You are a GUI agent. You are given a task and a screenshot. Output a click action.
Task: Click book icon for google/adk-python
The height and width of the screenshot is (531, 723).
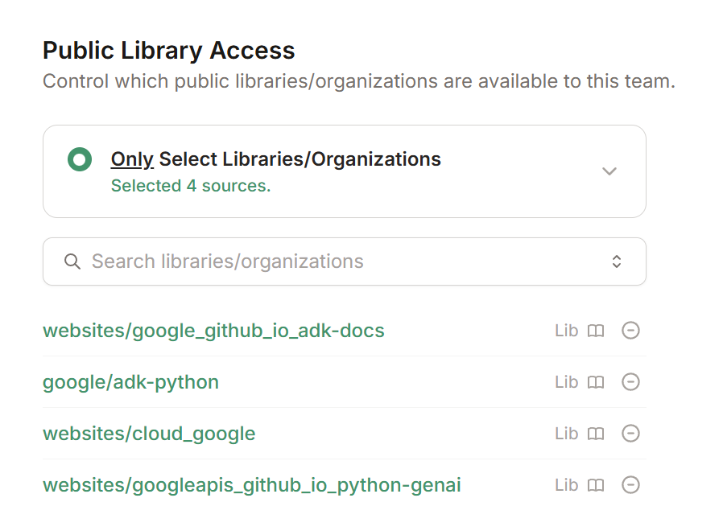point(596,382)
